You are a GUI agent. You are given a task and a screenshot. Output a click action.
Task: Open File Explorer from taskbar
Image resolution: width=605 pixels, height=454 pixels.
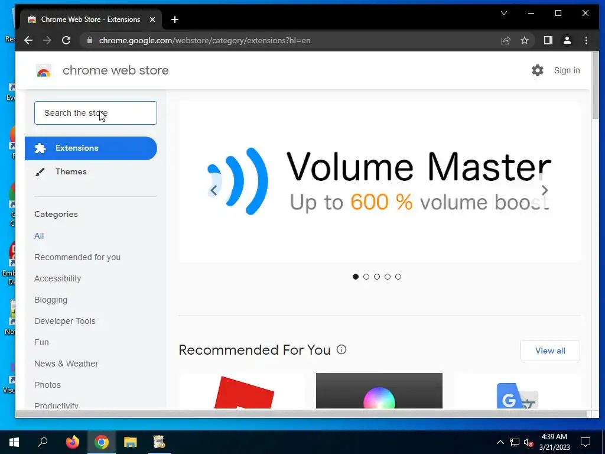131,442
